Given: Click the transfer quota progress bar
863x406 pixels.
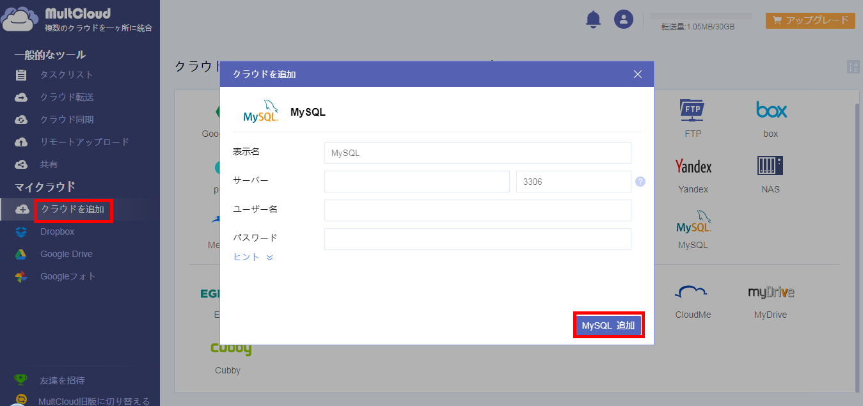Looking at the screenshot, I should [701, 15].
